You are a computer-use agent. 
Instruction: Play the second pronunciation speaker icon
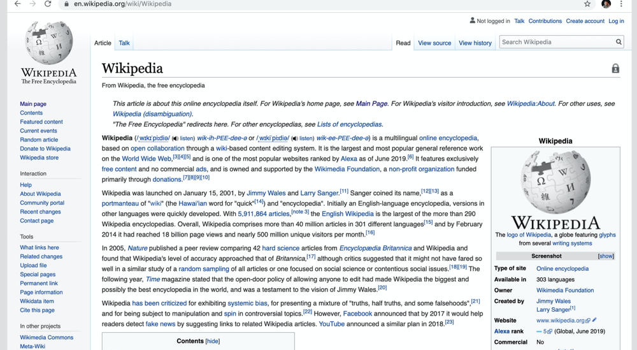click(294, 138)
